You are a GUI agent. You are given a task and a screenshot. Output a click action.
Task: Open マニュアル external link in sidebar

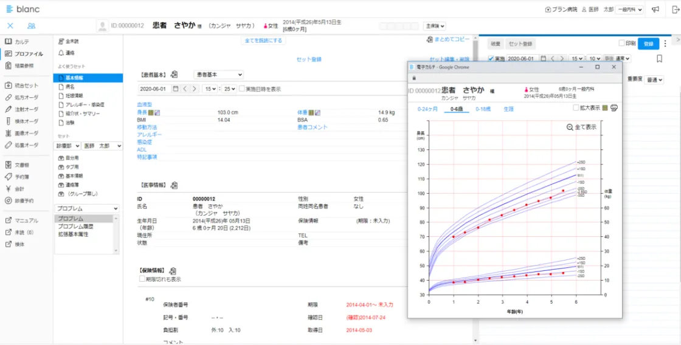pyautogui.click(x=22, y=220)
